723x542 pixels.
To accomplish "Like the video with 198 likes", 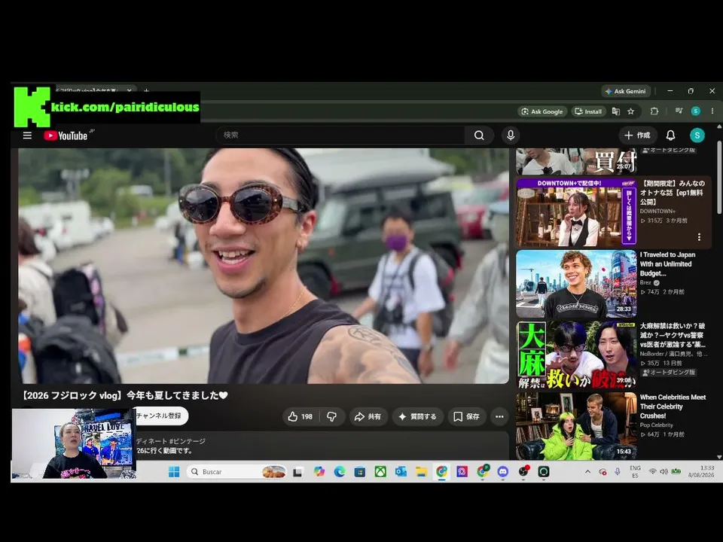I will click(300, 416).
